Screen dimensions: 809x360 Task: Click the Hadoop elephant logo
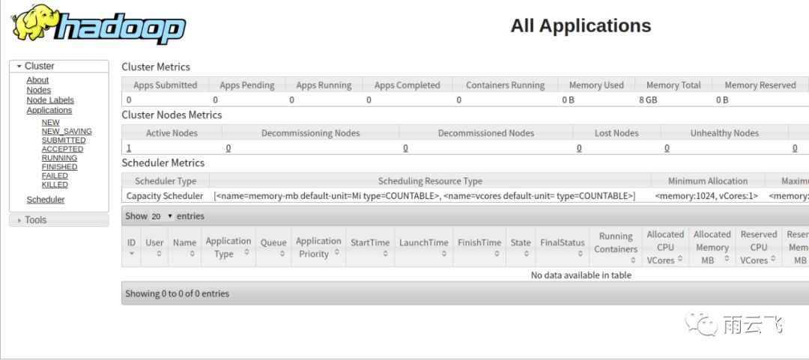98,24
